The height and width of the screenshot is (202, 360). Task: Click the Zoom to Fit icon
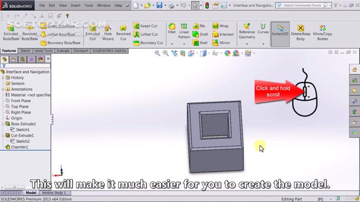[157, 53]
